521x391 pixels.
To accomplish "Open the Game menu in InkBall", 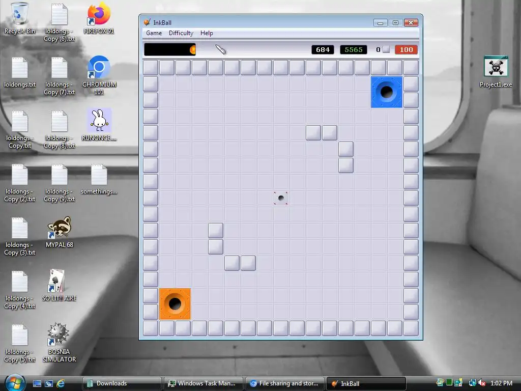I will coord(154,33).
